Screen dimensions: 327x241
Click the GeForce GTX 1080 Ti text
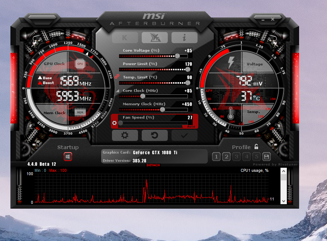155,152
